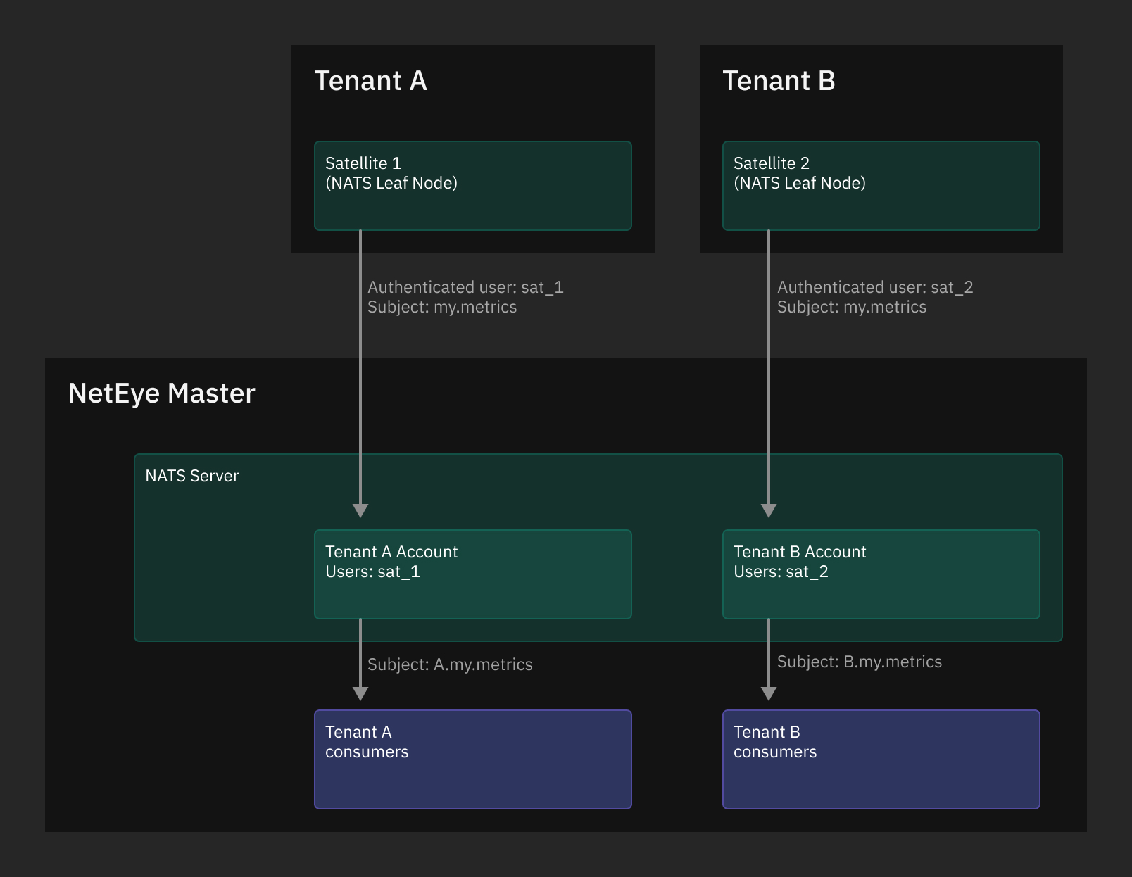Viewport: 1132px width, 877px height.
Task: Click 'Subject: my.metrics' under sat_2
Action: click(852, 307)
